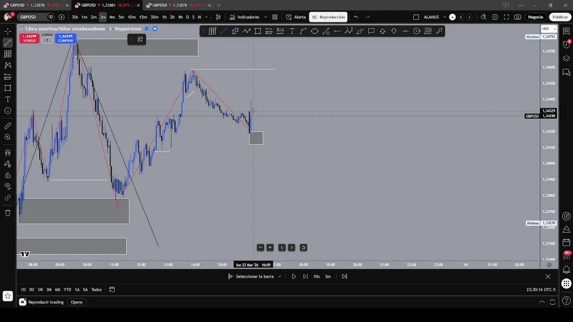The image size is (573, 322).
Task: Click the grid tool in favorites toolbar
Action: [212, 31]
